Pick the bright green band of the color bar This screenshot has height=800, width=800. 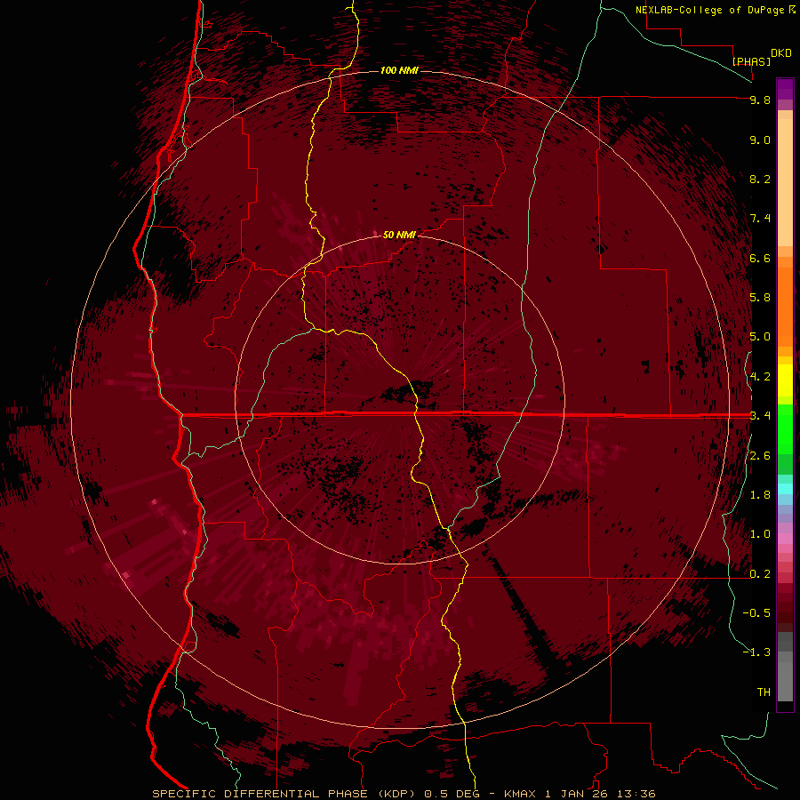pos(785,428)
